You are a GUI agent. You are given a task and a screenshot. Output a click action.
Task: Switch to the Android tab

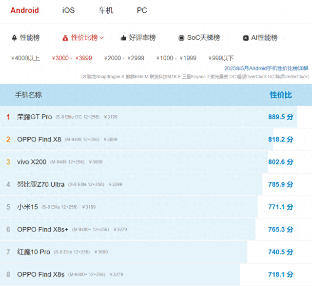point(24,10)
